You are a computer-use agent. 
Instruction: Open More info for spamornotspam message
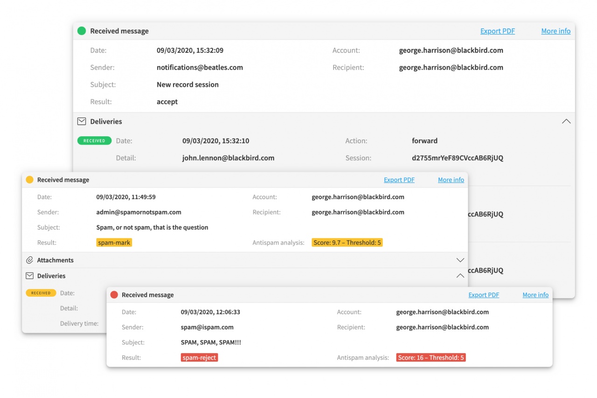[x=451, y=180]
